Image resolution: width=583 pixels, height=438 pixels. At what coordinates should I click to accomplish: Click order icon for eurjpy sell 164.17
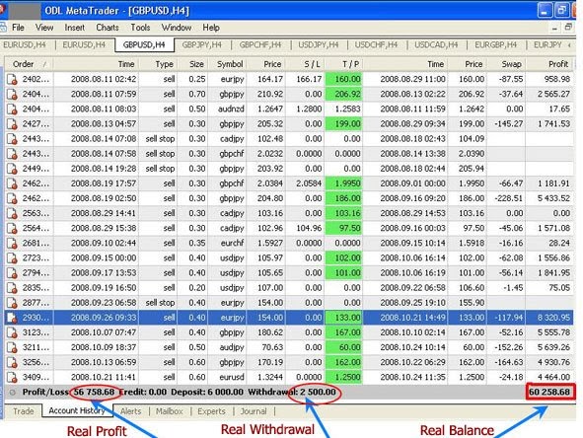click(12, 80)
